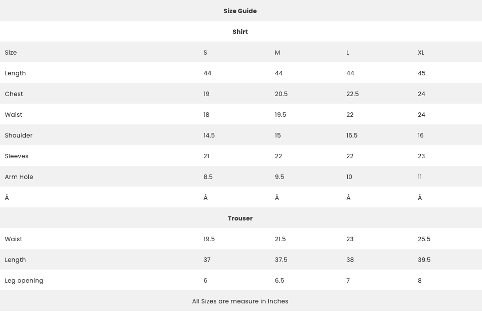This screenshot has width=482, height=312.
Task: Select the Sleeves row label
Action: coord(17,156)
